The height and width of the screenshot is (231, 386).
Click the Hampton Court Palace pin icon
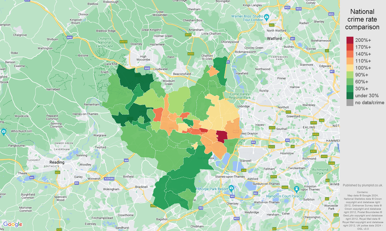tap(297, 190)
